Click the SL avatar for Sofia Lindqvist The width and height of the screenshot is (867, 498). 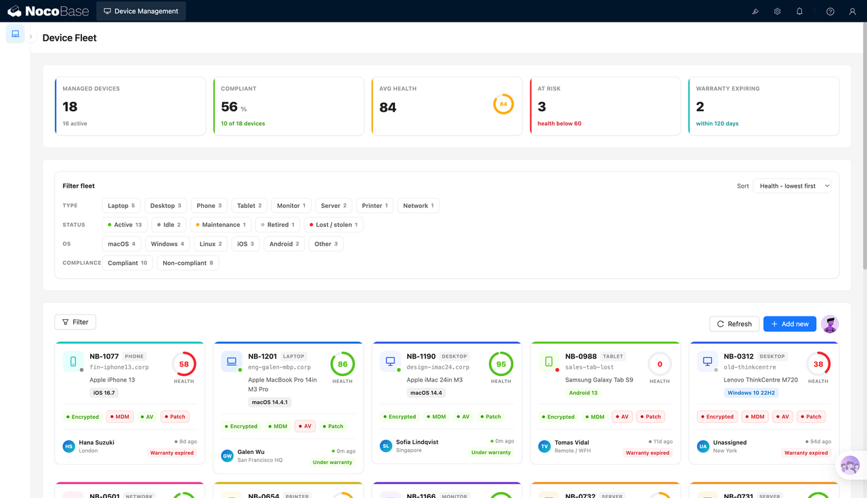point(385,446)
